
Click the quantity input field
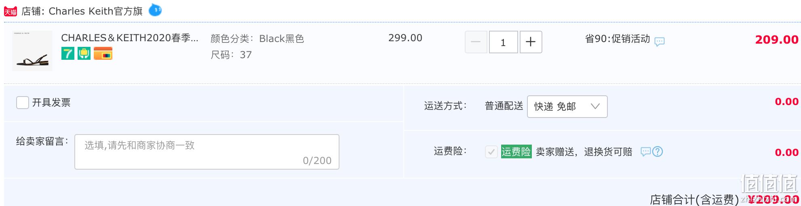(x=504, y=42)
